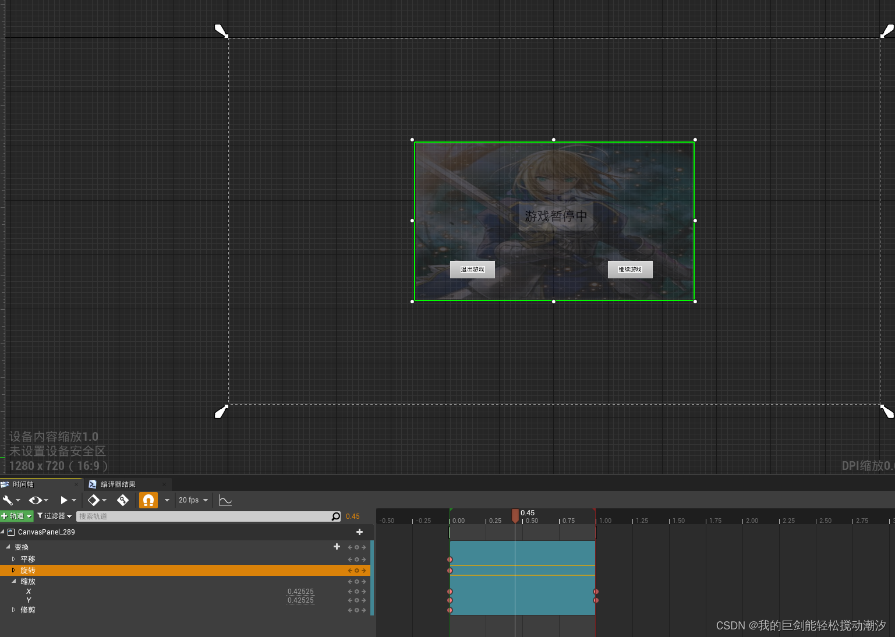This screenshot has width=895, height=637.
Task: Open the eye view options menu
Action: [38, 500]
